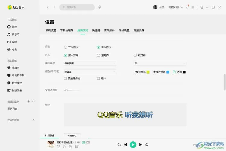The width and height of the screenshot is (226, 151).
Task: Pick the 未播放字色 blue swatch
Action: [x=168, y=72]
